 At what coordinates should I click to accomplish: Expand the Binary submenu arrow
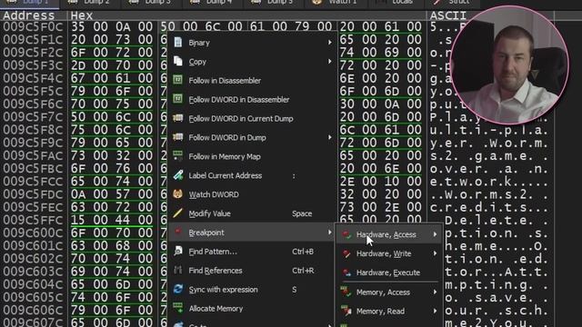click(329, 43)
